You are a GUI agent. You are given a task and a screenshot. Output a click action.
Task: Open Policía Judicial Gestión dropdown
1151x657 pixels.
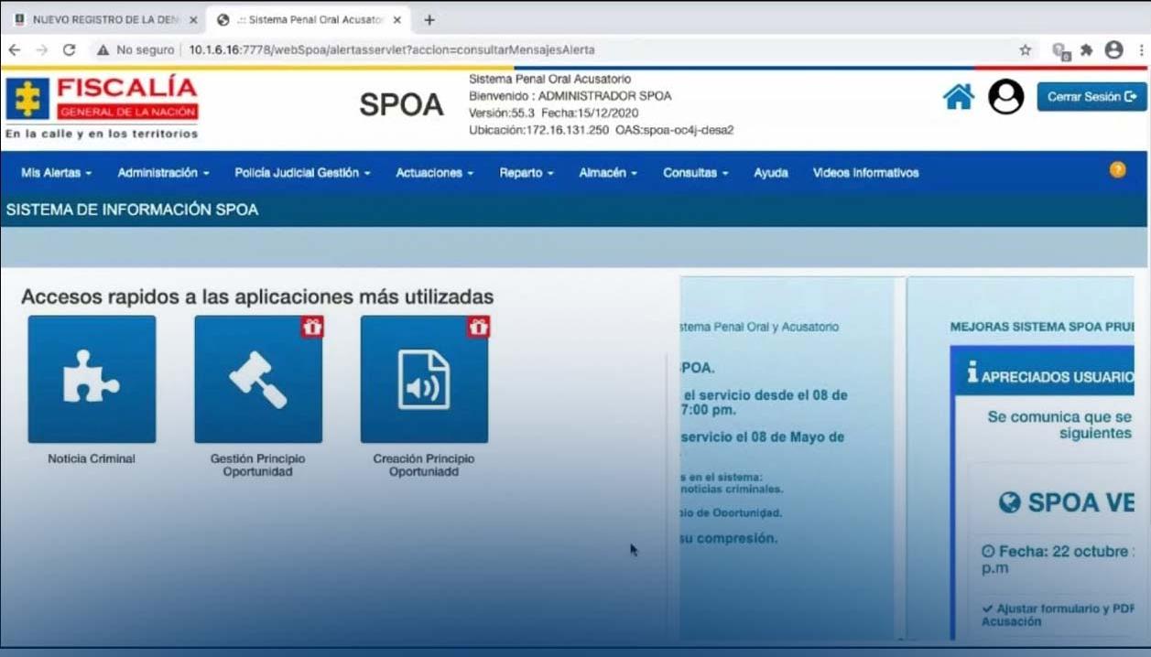(302, 173)
